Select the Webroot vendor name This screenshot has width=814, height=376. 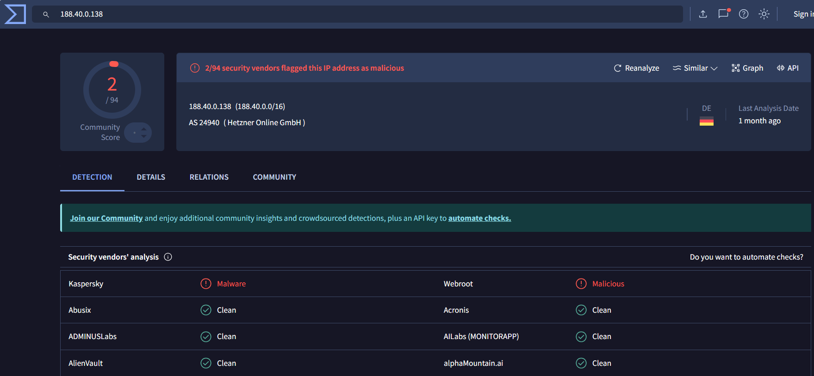pos(458,284)
